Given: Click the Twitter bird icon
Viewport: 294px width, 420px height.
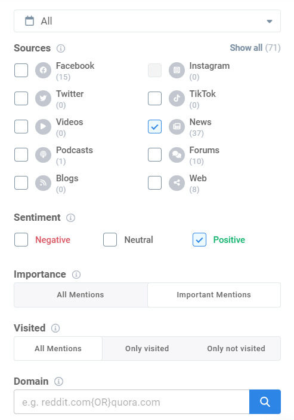Looking at the screenshot, I should (x=44, y=98).
